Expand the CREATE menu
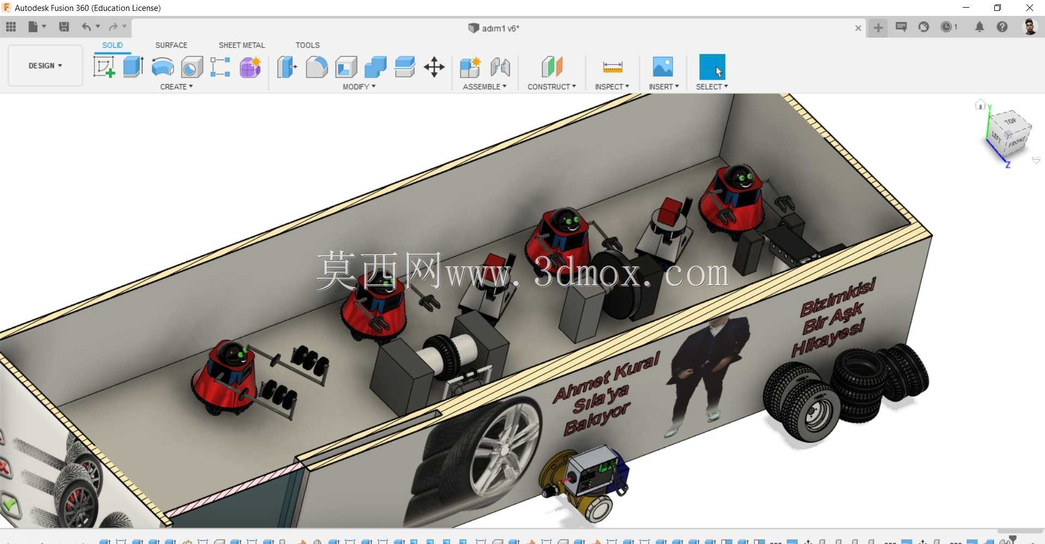This screenshot has width=1045, height=544. point(176,87)
